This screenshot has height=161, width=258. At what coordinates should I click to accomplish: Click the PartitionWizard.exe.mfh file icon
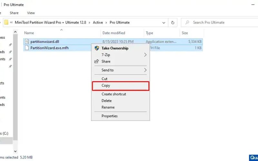point(27,48)
